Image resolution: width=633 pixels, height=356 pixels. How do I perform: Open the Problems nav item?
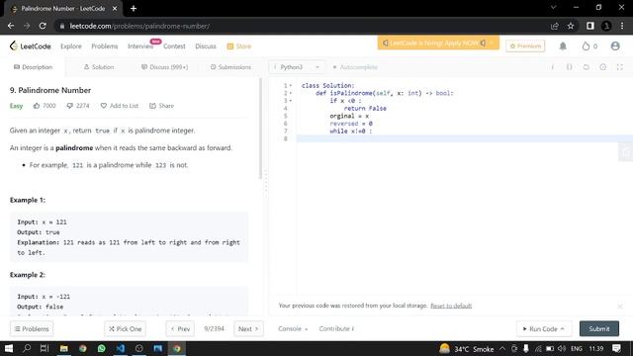tap(105, 46)
